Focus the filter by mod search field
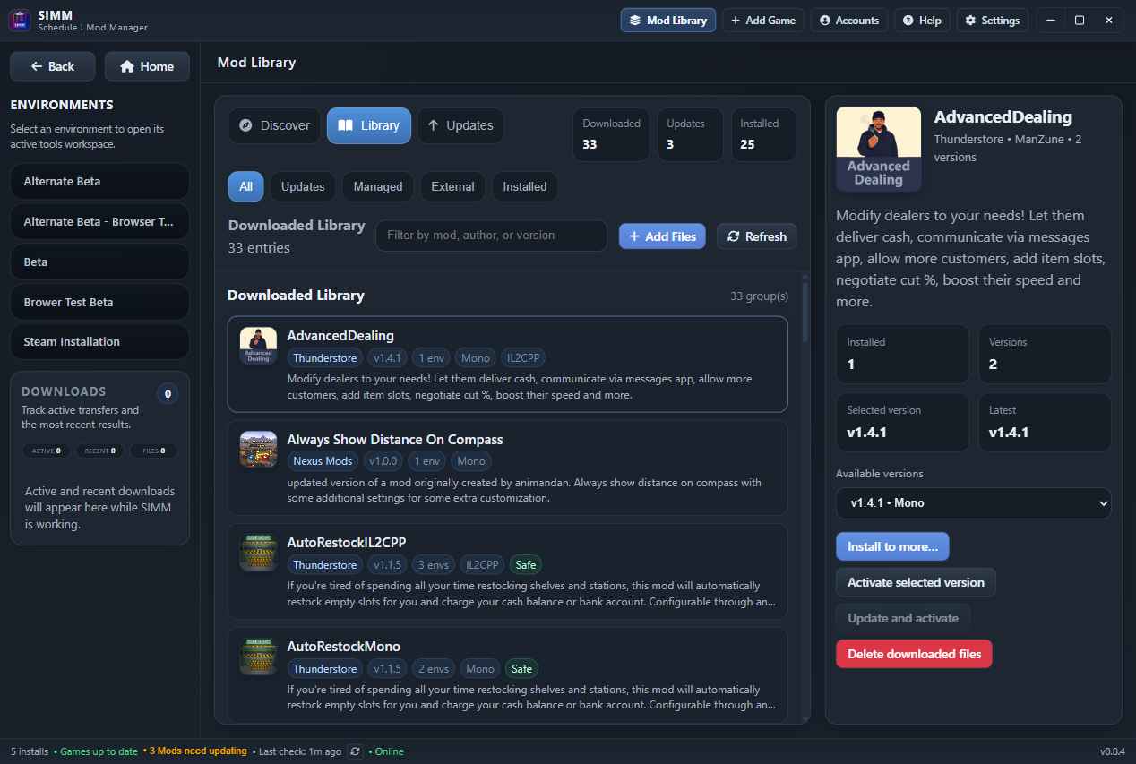1136x764 pixels. point(491,236)
